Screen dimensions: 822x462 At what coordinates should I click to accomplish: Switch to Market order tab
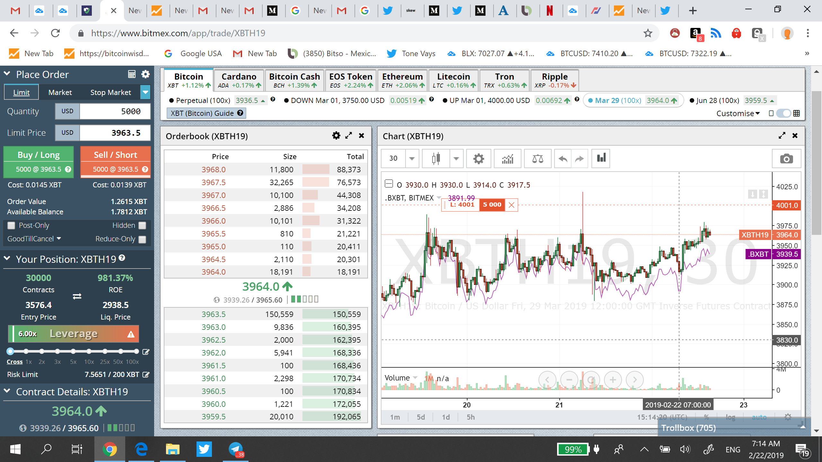pos(60,92)
